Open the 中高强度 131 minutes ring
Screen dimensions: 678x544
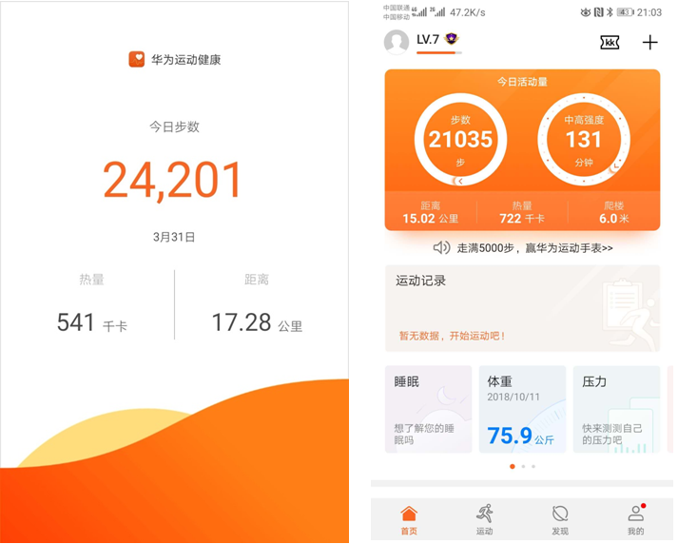pyautogui.click(x=584, y=140)
